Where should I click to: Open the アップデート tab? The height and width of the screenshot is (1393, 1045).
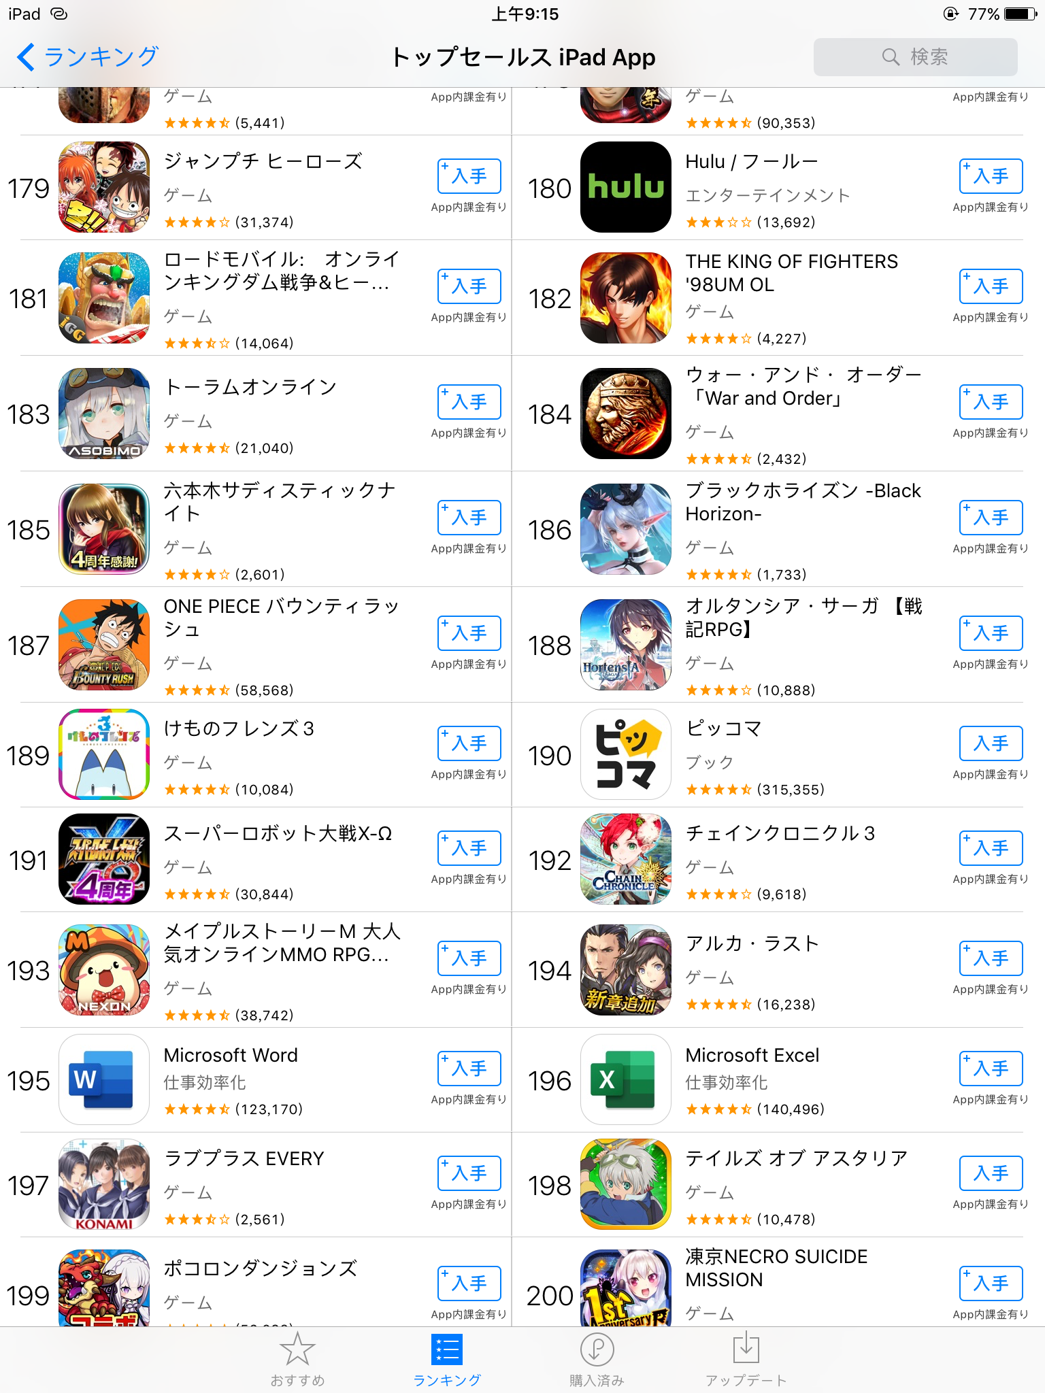point(746,1359)
